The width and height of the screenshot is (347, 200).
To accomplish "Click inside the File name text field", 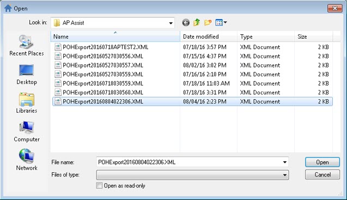I will pos(188,162).
